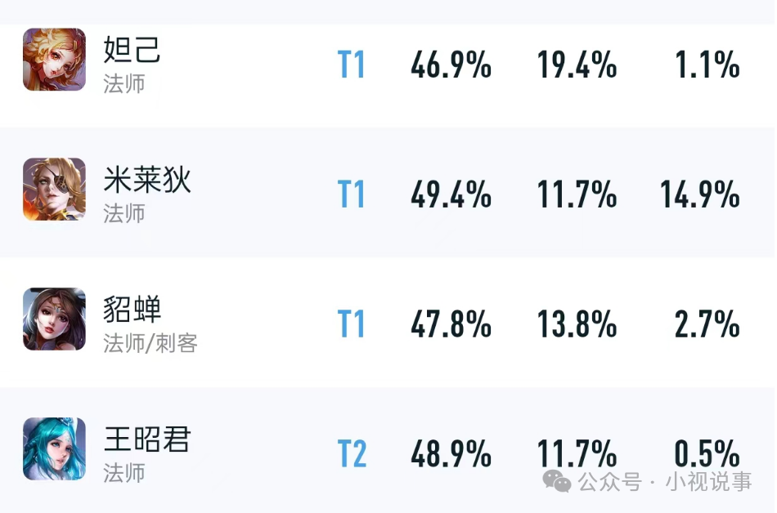The height and width of the screenshot is (513, 777).
Task: Select hero name 貂蝉
Action: pos(132,309)
